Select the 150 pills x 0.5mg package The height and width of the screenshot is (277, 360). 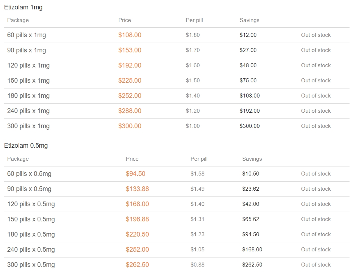point(31,219)
